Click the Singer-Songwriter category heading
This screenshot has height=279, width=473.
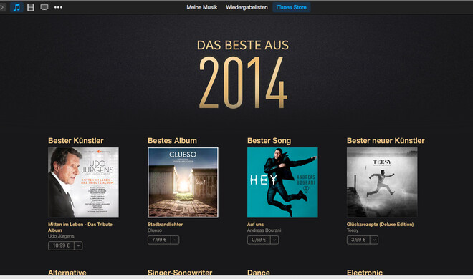point(180,273)
